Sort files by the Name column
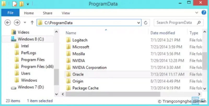The height and width of the screenshot is (106, 209). pos(71,33)
